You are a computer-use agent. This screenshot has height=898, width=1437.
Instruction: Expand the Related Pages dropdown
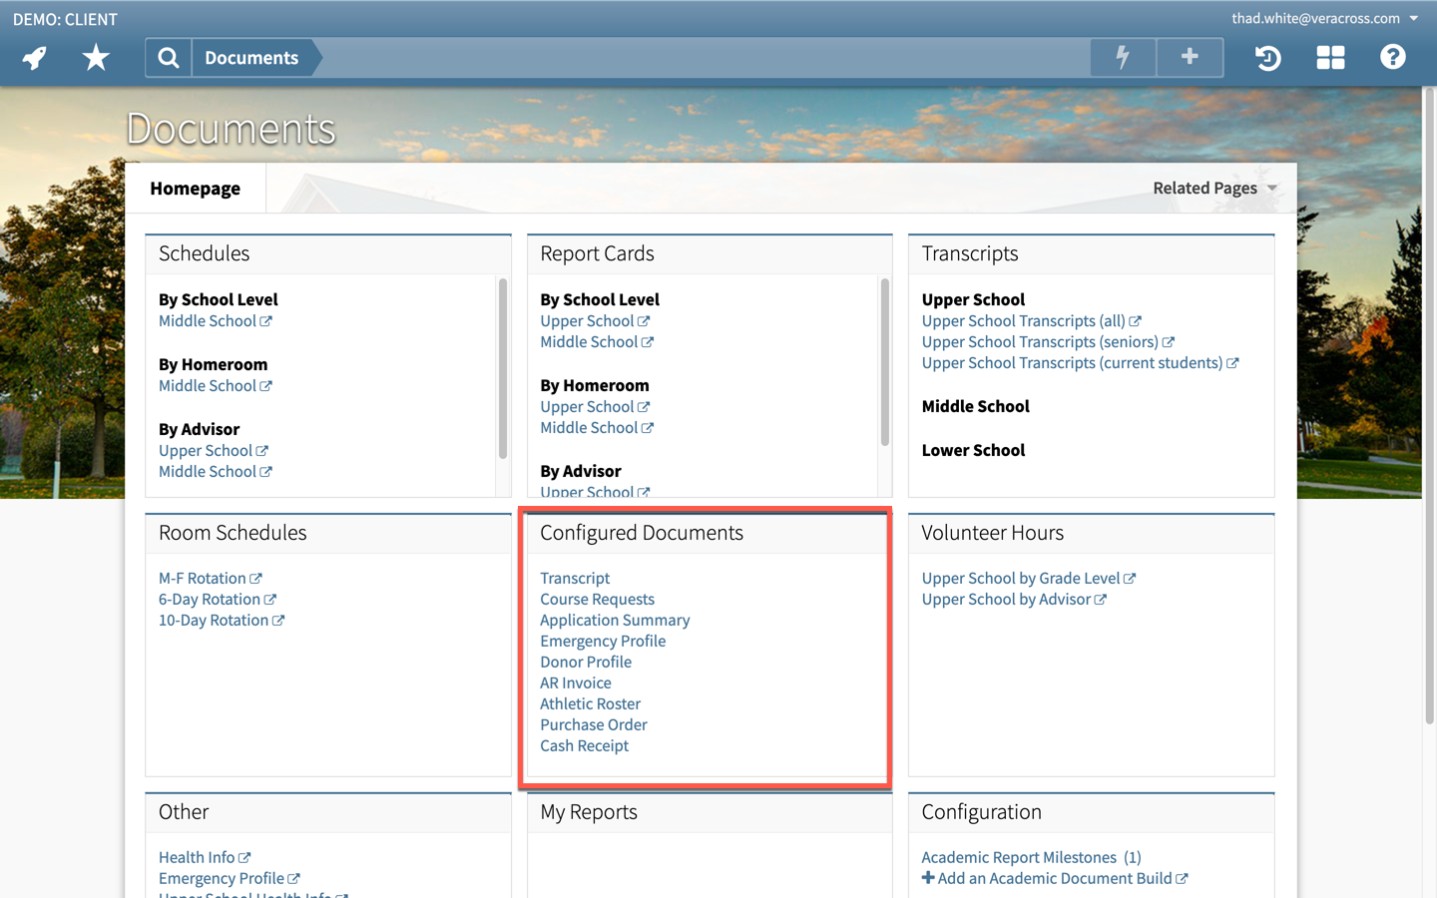[1214, 189]
